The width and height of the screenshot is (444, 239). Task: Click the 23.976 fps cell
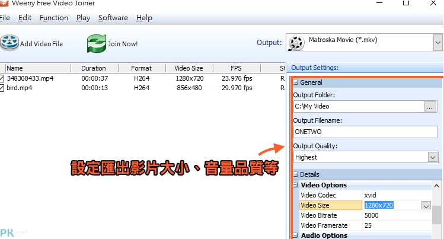click(237, 78)
